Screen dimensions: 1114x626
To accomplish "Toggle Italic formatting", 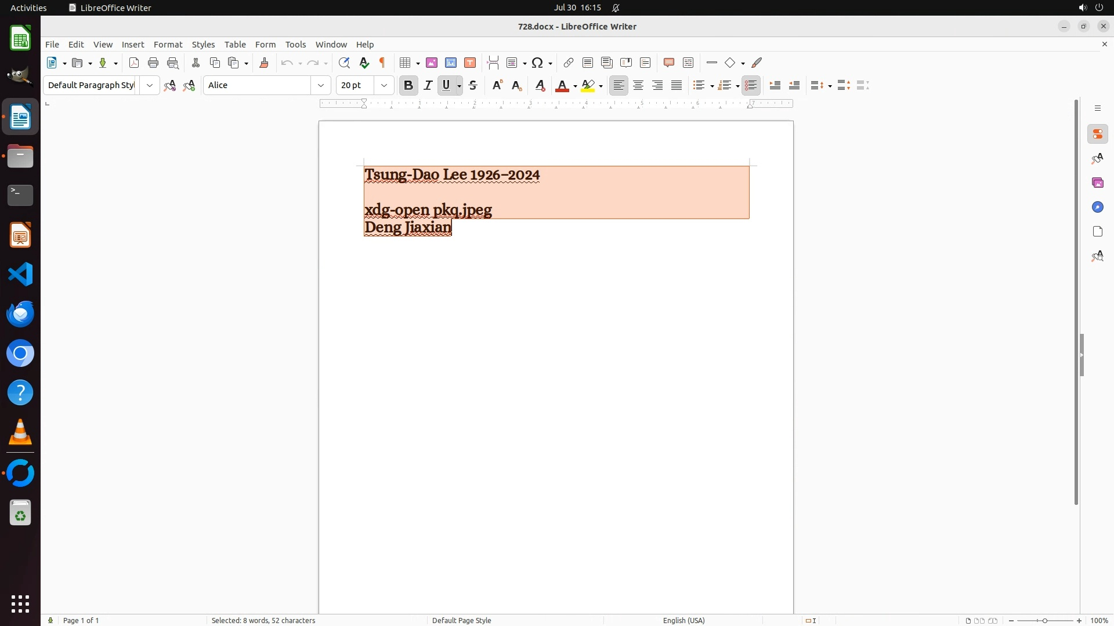I will pyautogui.click(x=428, y=85).
